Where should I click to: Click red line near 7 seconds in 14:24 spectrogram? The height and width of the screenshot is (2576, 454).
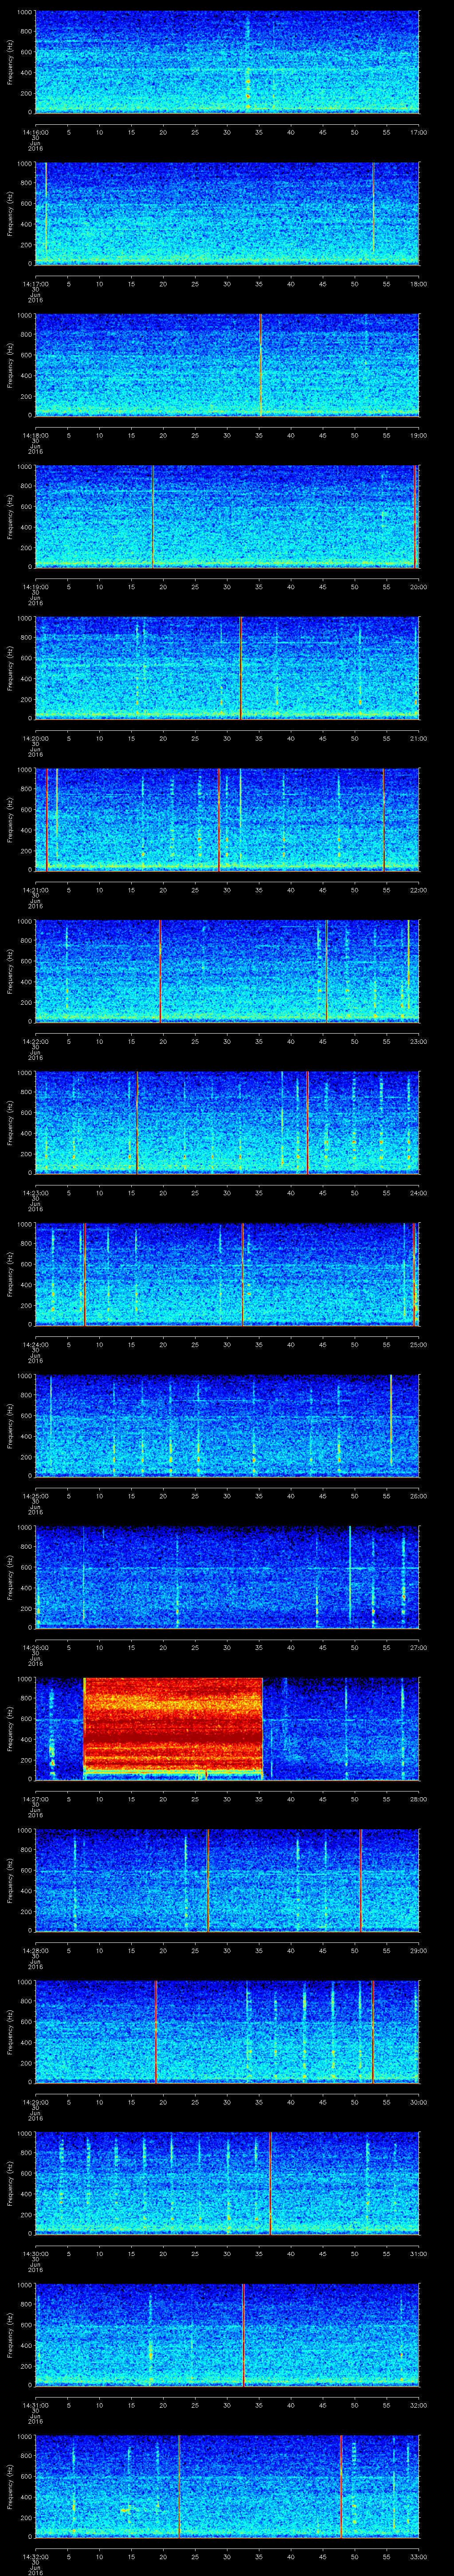click(x=84, y=1274)
